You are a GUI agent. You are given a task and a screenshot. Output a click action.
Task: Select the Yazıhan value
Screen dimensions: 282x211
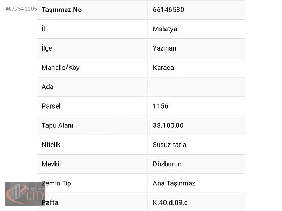click(164, 48)
